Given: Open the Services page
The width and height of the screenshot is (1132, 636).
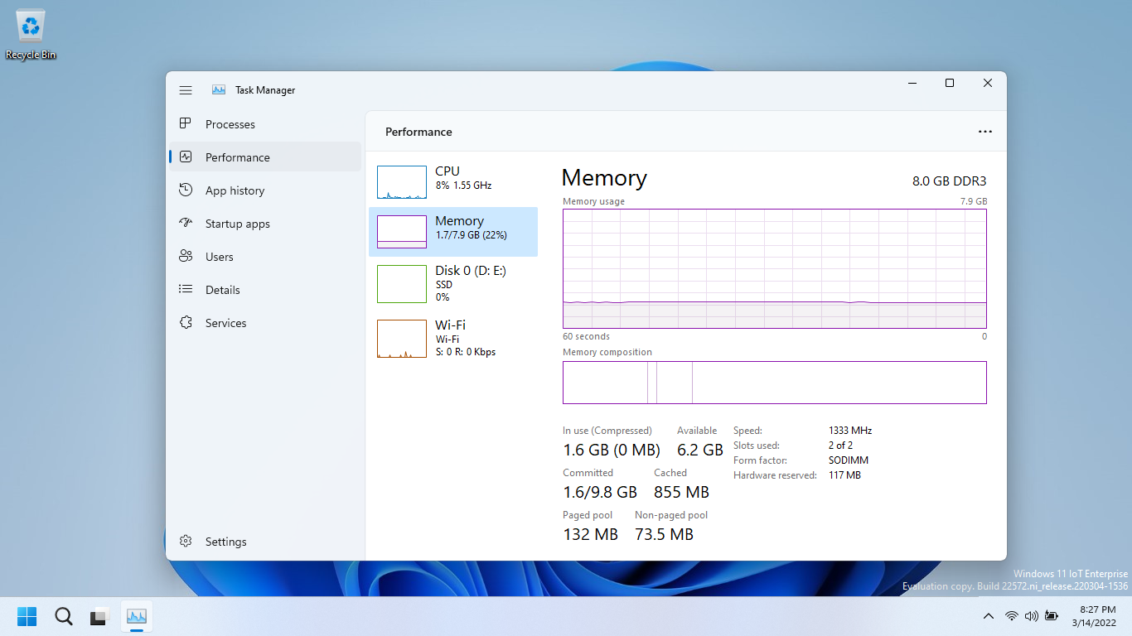Looking at the screenshot, I should click(x=265, y=323).
